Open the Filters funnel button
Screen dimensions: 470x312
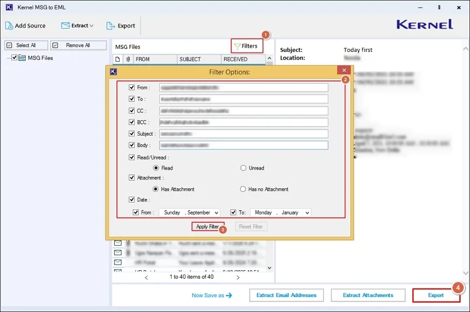[x=246, y=46]
